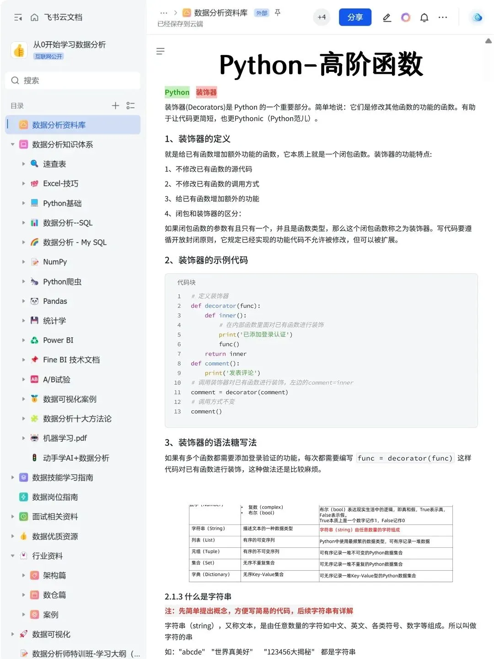Screen dimensions: 494x659
Task: Switch to edit mode with pencil icon
Action: coord(387,18)
